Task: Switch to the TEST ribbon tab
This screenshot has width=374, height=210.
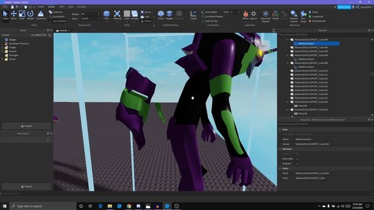Action: 62,7
